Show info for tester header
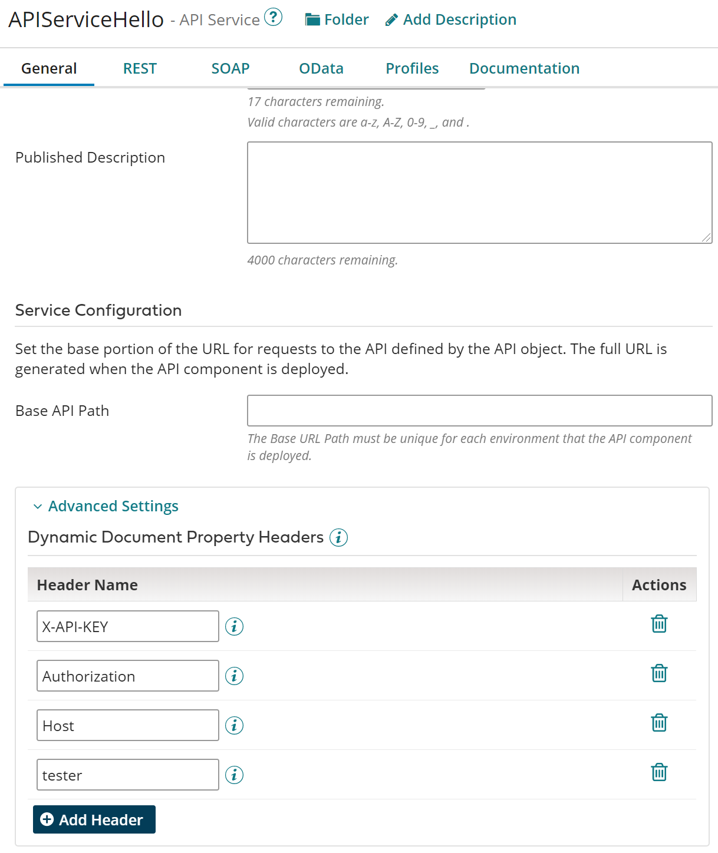The image size is (718, 853). 235,775
